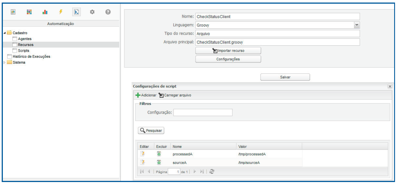This screenshot has height=184, width=397.
Task: Click the Importar recurso button
Action: [x=228, y=51]
